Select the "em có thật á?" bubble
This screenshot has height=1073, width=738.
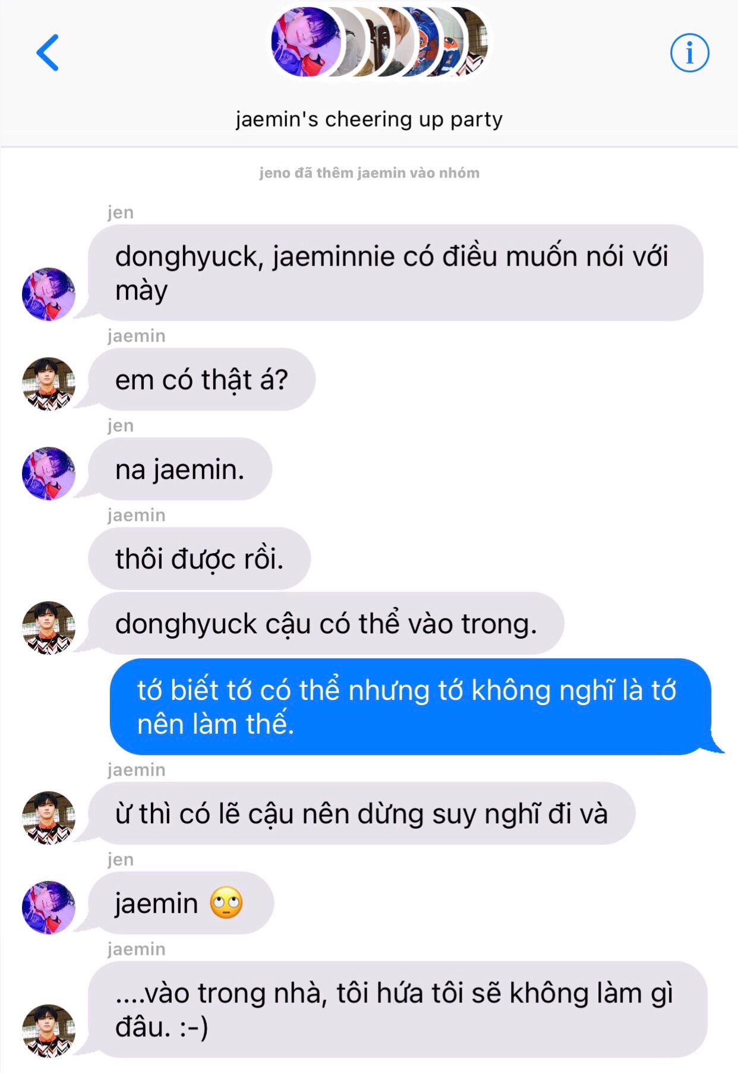(x=201, y=379)
